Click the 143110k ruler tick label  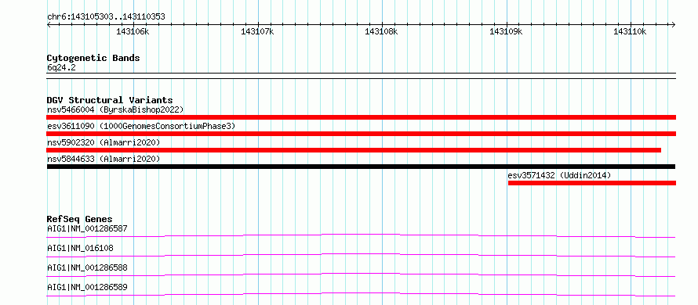[x=630, y=32]
